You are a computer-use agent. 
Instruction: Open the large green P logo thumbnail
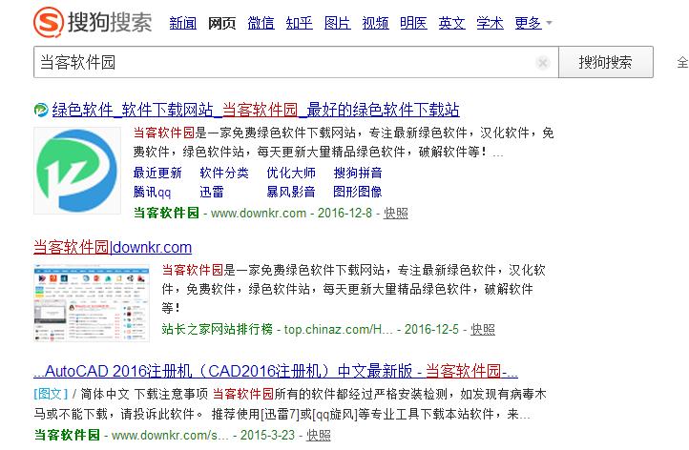pyautogui.click(x=77, y=171)
